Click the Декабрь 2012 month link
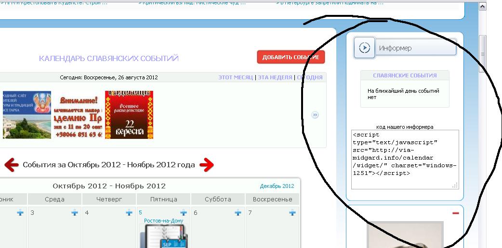 277,186
